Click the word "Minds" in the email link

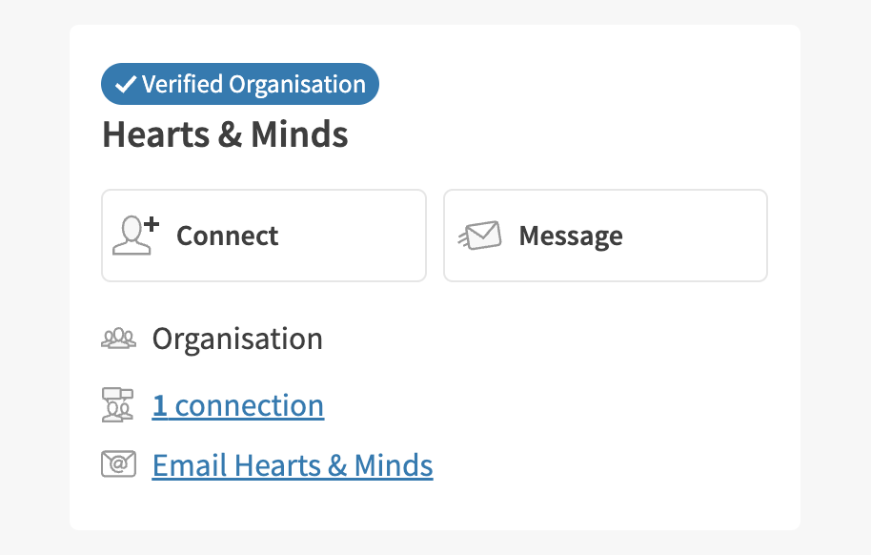click(x=394, y=465)
